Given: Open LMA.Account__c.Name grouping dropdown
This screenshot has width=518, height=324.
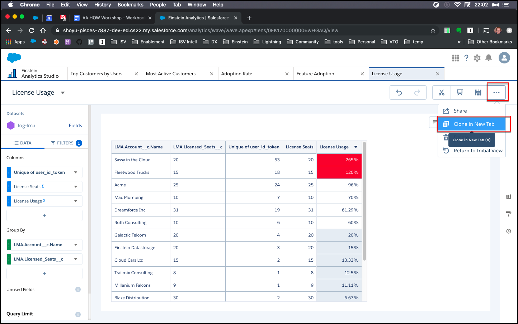Looking at the screenshot, I should click(x=76, y=245).
